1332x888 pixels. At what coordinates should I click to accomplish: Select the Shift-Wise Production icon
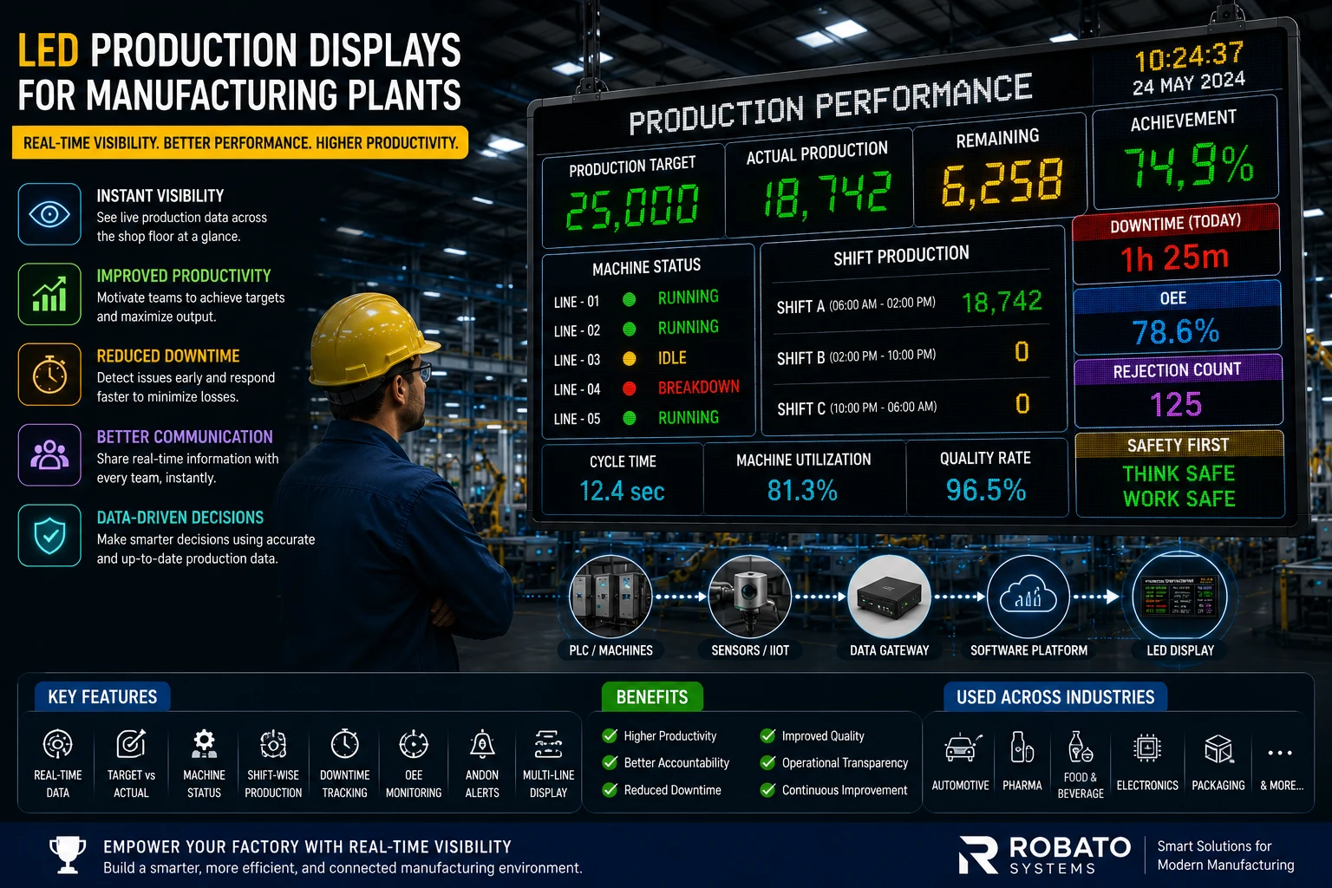tap(273, 744)
